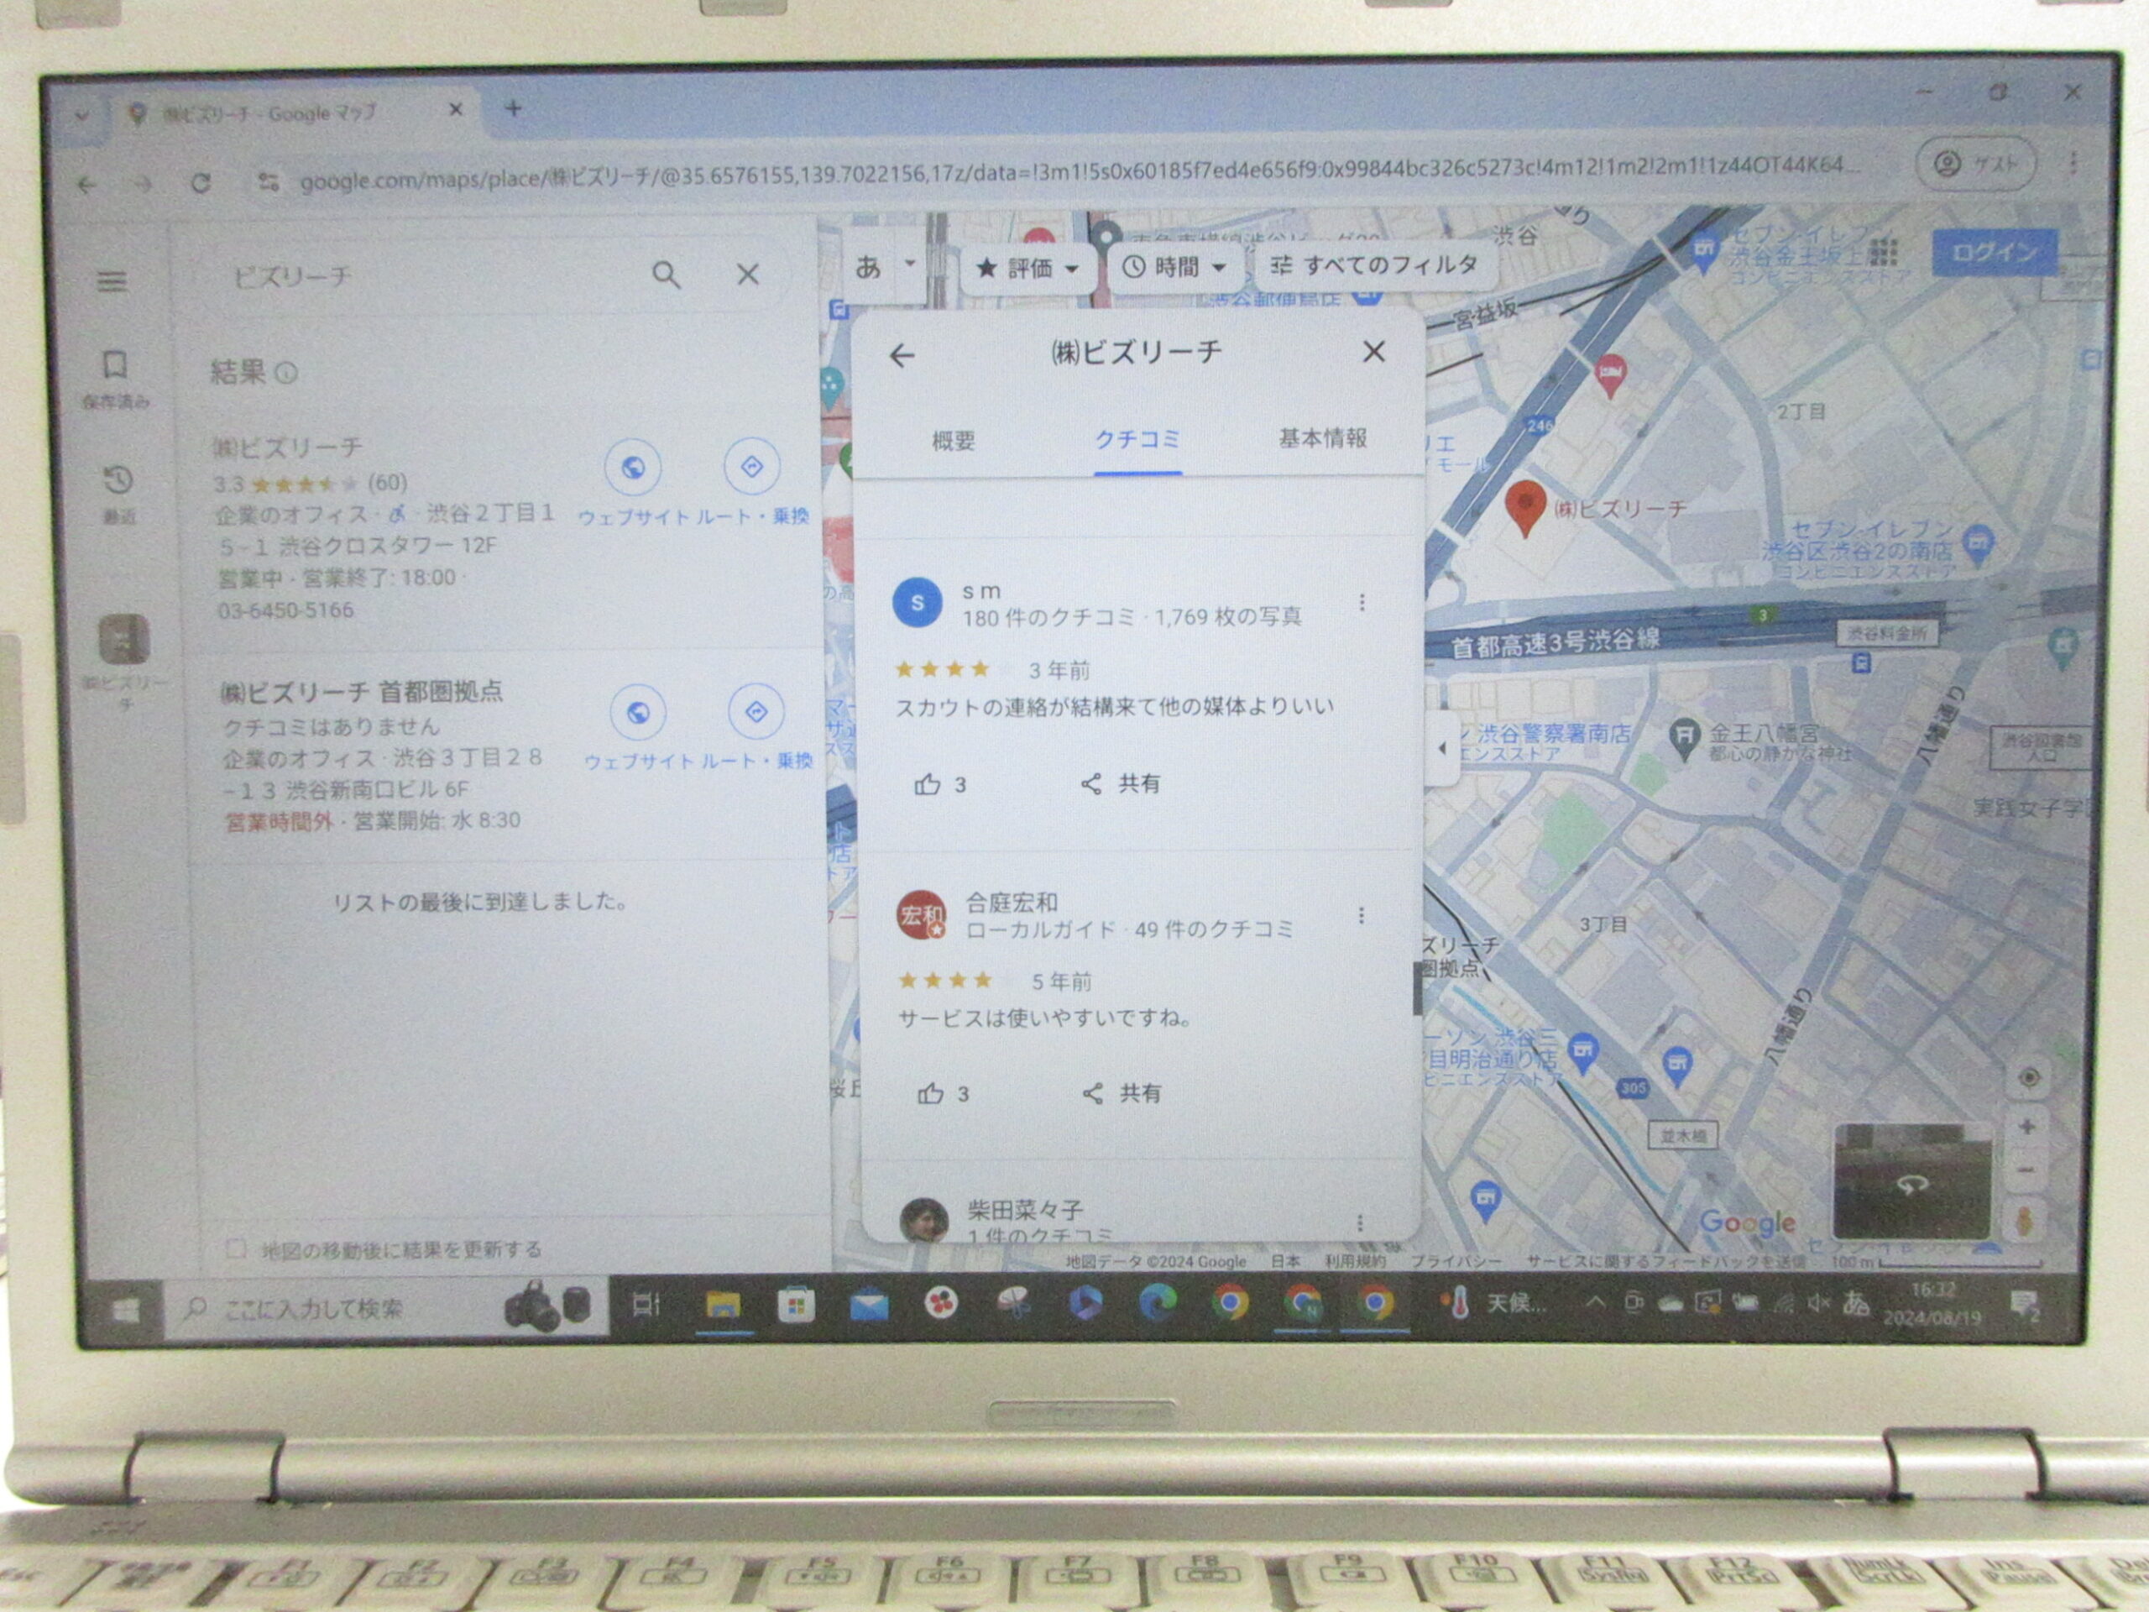This screenshot has height=1612, width=2149.
Task: Open the hamburger menu in Maps sidebar
Action: click(x=112, y=280)
